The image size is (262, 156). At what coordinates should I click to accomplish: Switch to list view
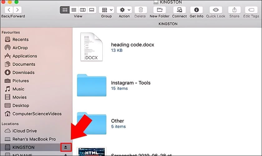(74, 10)
